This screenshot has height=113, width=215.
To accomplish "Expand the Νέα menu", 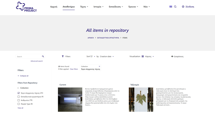I will (x=147, y=7).
